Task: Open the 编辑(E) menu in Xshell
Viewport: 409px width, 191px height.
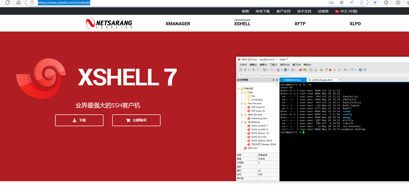Action: [x=253, y=65]
